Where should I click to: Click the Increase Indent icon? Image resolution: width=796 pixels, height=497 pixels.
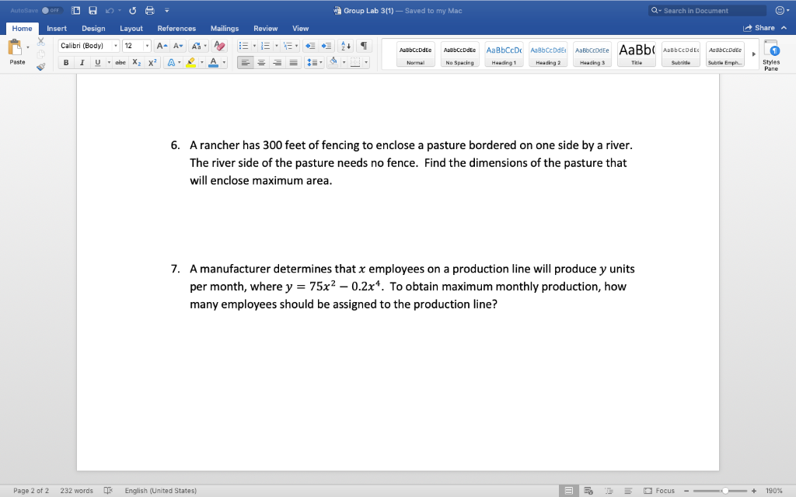(x=326, y=46)
